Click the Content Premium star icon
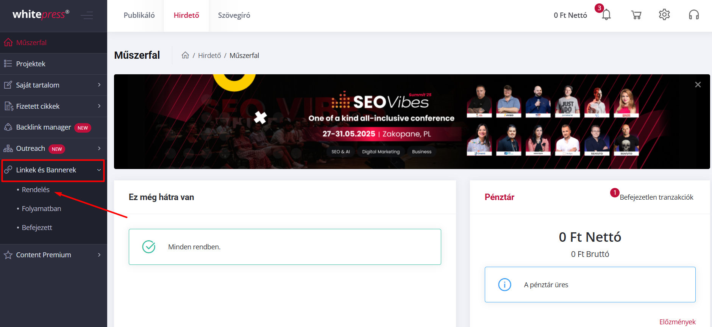This screenshot has height=327, width=712. tap(8, 255)
